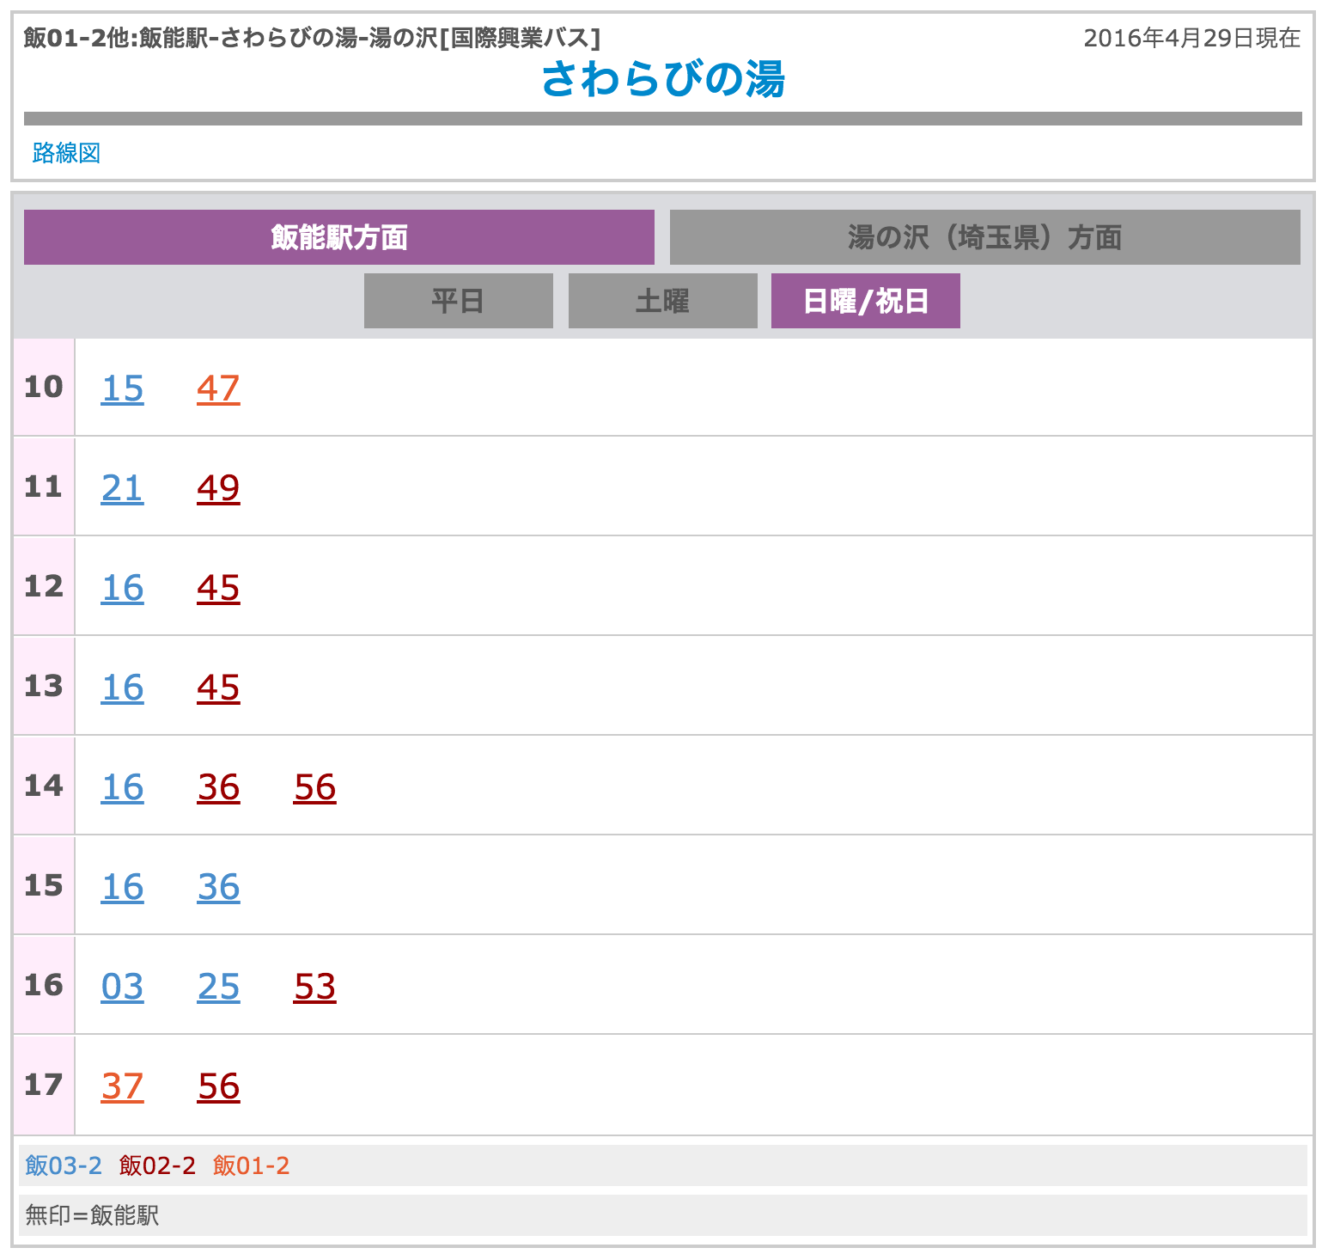
Task: Switch to 湯の沢（埼玉県）方面 direction tab
Action: tap(984, 237)
